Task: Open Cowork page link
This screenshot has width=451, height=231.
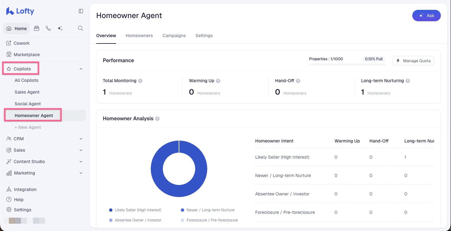Action: [x=22, y=43]
